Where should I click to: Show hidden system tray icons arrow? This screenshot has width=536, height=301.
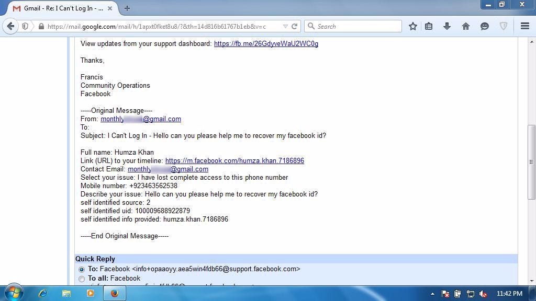click(432, 294)
